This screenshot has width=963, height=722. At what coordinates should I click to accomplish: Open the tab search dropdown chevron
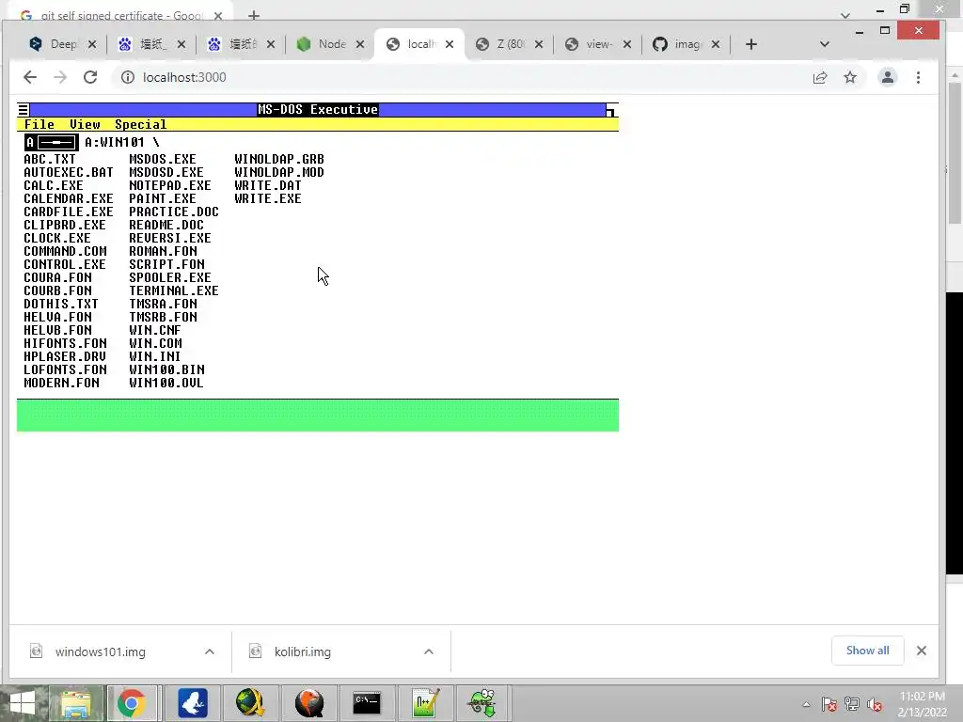824,44
